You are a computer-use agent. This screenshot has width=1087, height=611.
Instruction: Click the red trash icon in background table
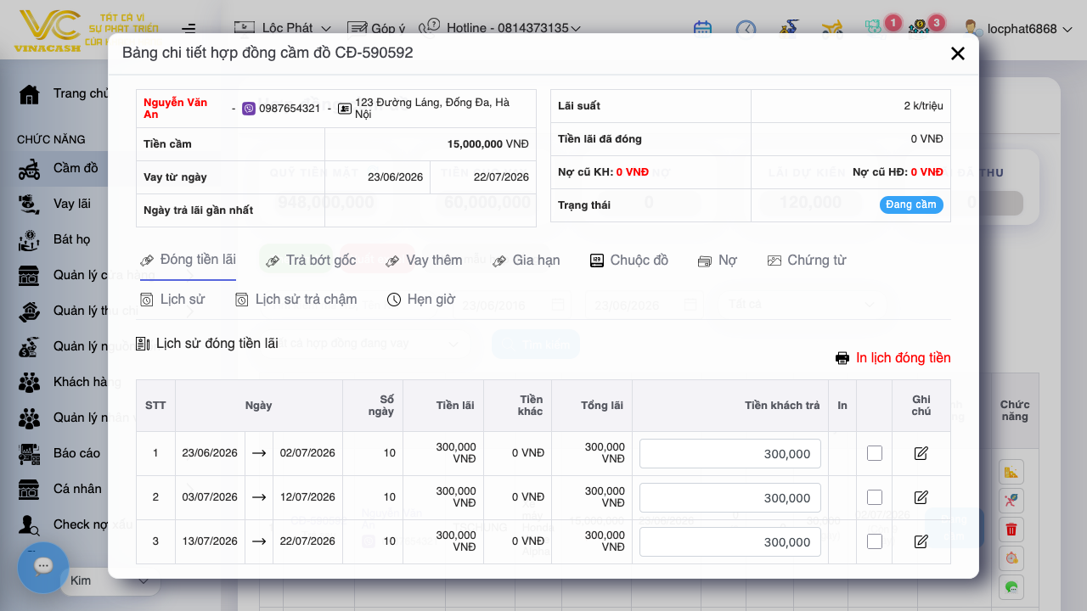1011,530
